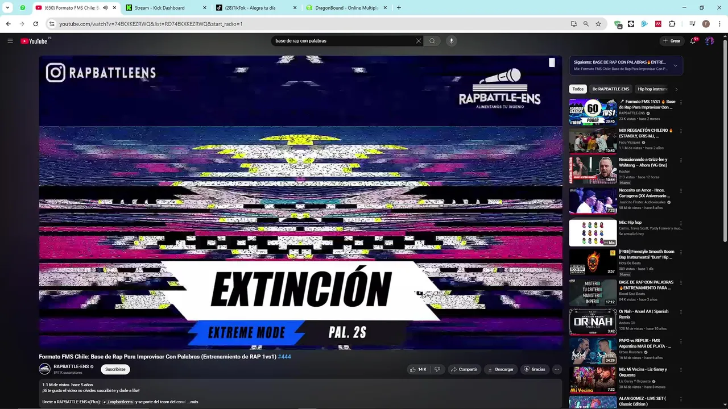This screenshot has height=409, width=728.
Task: Open YouTube notifications bell
Action: pos(693,41)
